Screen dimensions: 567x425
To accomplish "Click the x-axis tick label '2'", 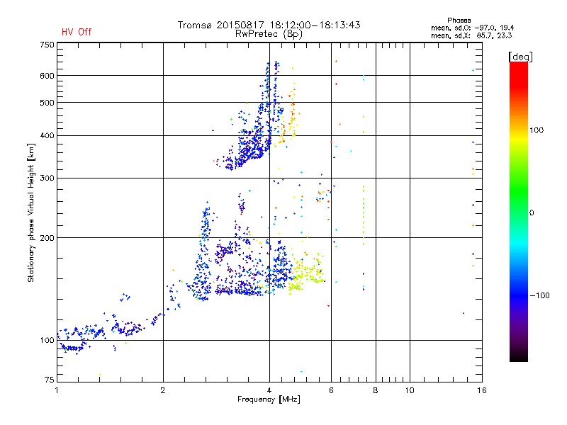I will click(x=163, y=390).
